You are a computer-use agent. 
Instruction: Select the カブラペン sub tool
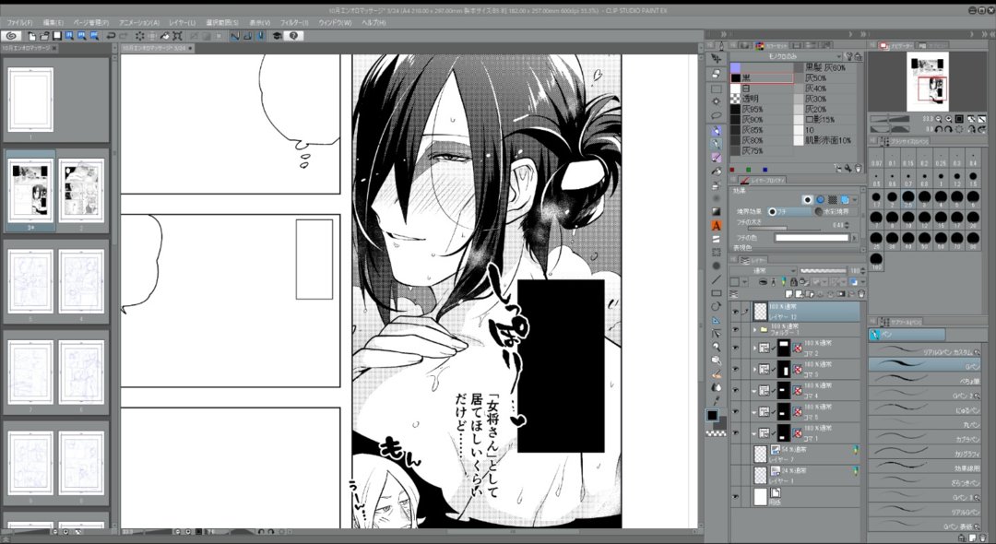coord(924,437)
